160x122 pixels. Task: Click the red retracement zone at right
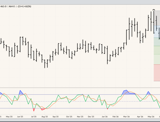[157, 73]
